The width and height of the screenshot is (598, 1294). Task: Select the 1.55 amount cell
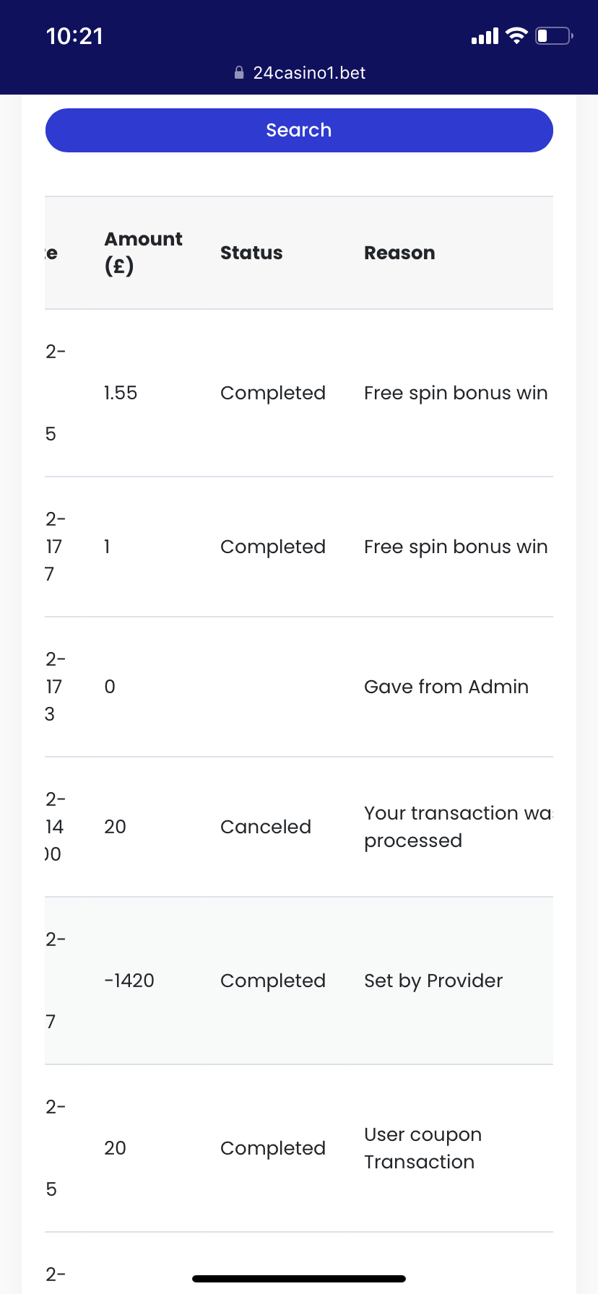pyautogui.click(x=121, y=393)
